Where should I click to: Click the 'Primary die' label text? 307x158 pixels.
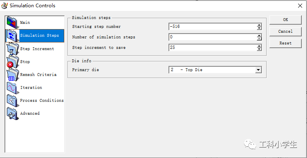tap(85, 70)
